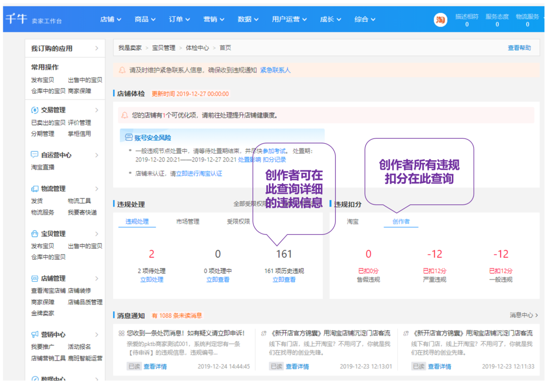The width and height of the screenshot is (547, 381).
Task: Click the 店铺管理 store icon
Action: click(34, 278)
